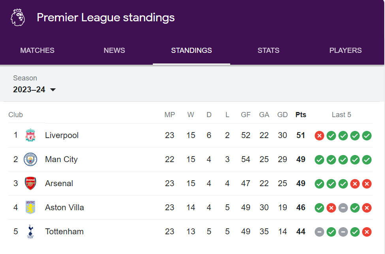Click the Man City club badge
This screenshot has height=254, width=385.
click(x=30, y=159)
